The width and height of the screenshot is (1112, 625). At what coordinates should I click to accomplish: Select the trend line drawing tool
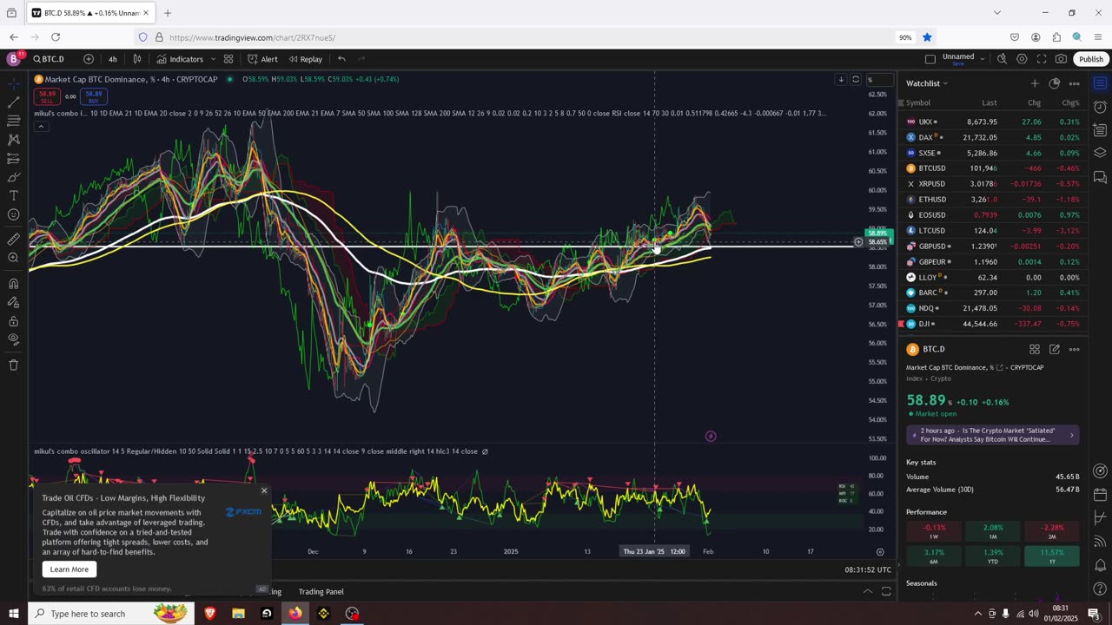point(13,102)
